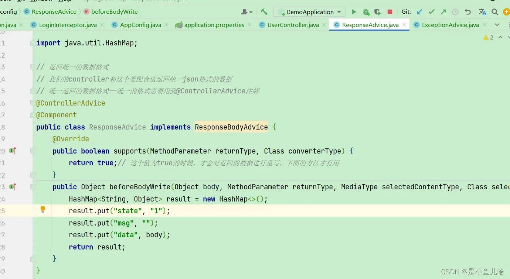Screen dimensions: 510x279
Task: Collapse the comment block starting at 返回统一的数据格式
Action: [33, 67]
